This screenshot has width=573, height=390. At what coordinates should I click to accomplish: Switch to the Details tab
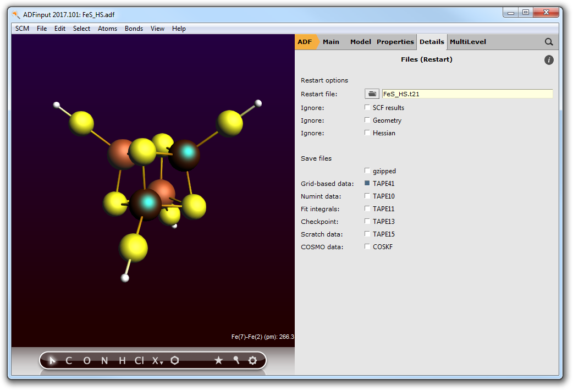click(432, 42)
